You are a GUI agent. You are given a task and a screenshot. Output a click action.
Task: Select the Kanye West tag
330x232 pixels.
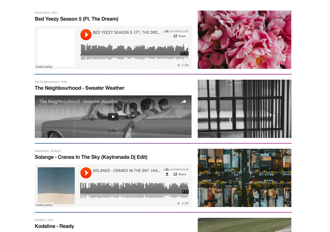click(42, 13)
